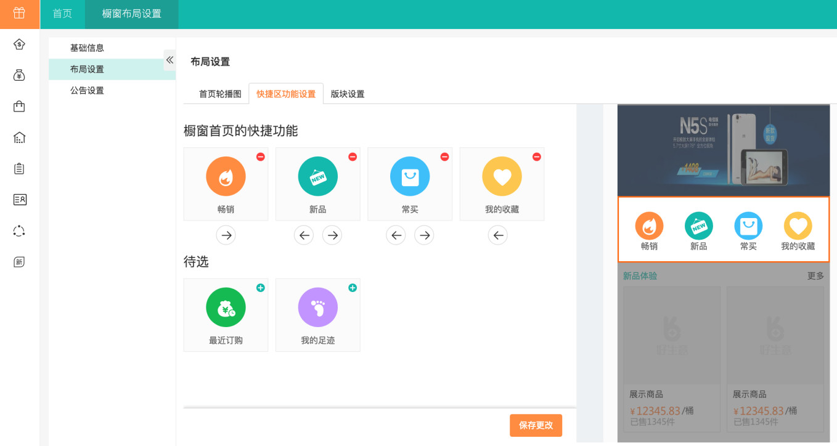Viewport: 837px width, 446px height.
Task: Remove 畅销 from quick functions
Action: point(261,157)
